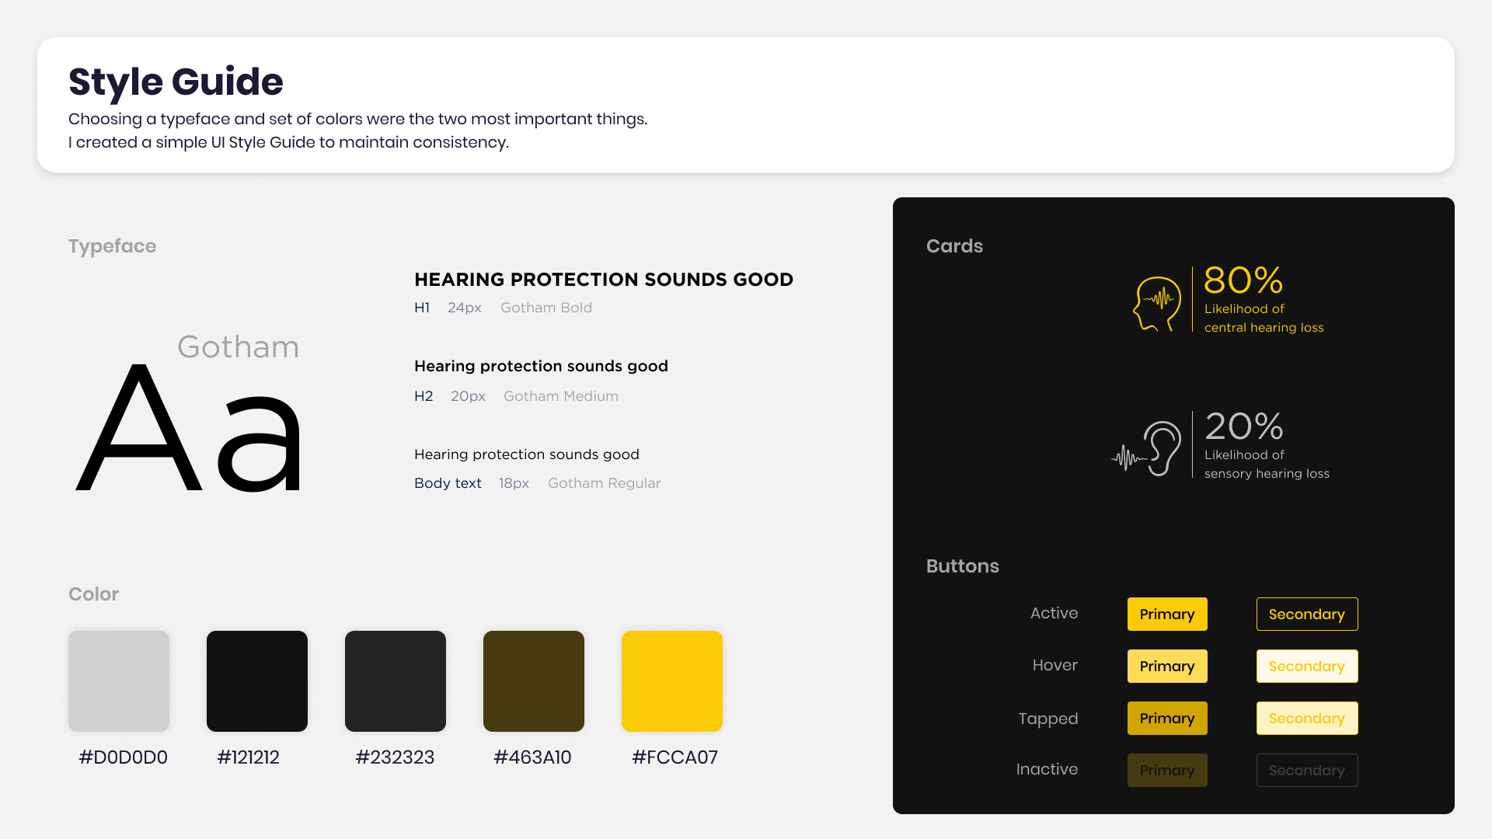
Task: Click the gray ear with soundwave icon
Action: [x=1149, y=449]
